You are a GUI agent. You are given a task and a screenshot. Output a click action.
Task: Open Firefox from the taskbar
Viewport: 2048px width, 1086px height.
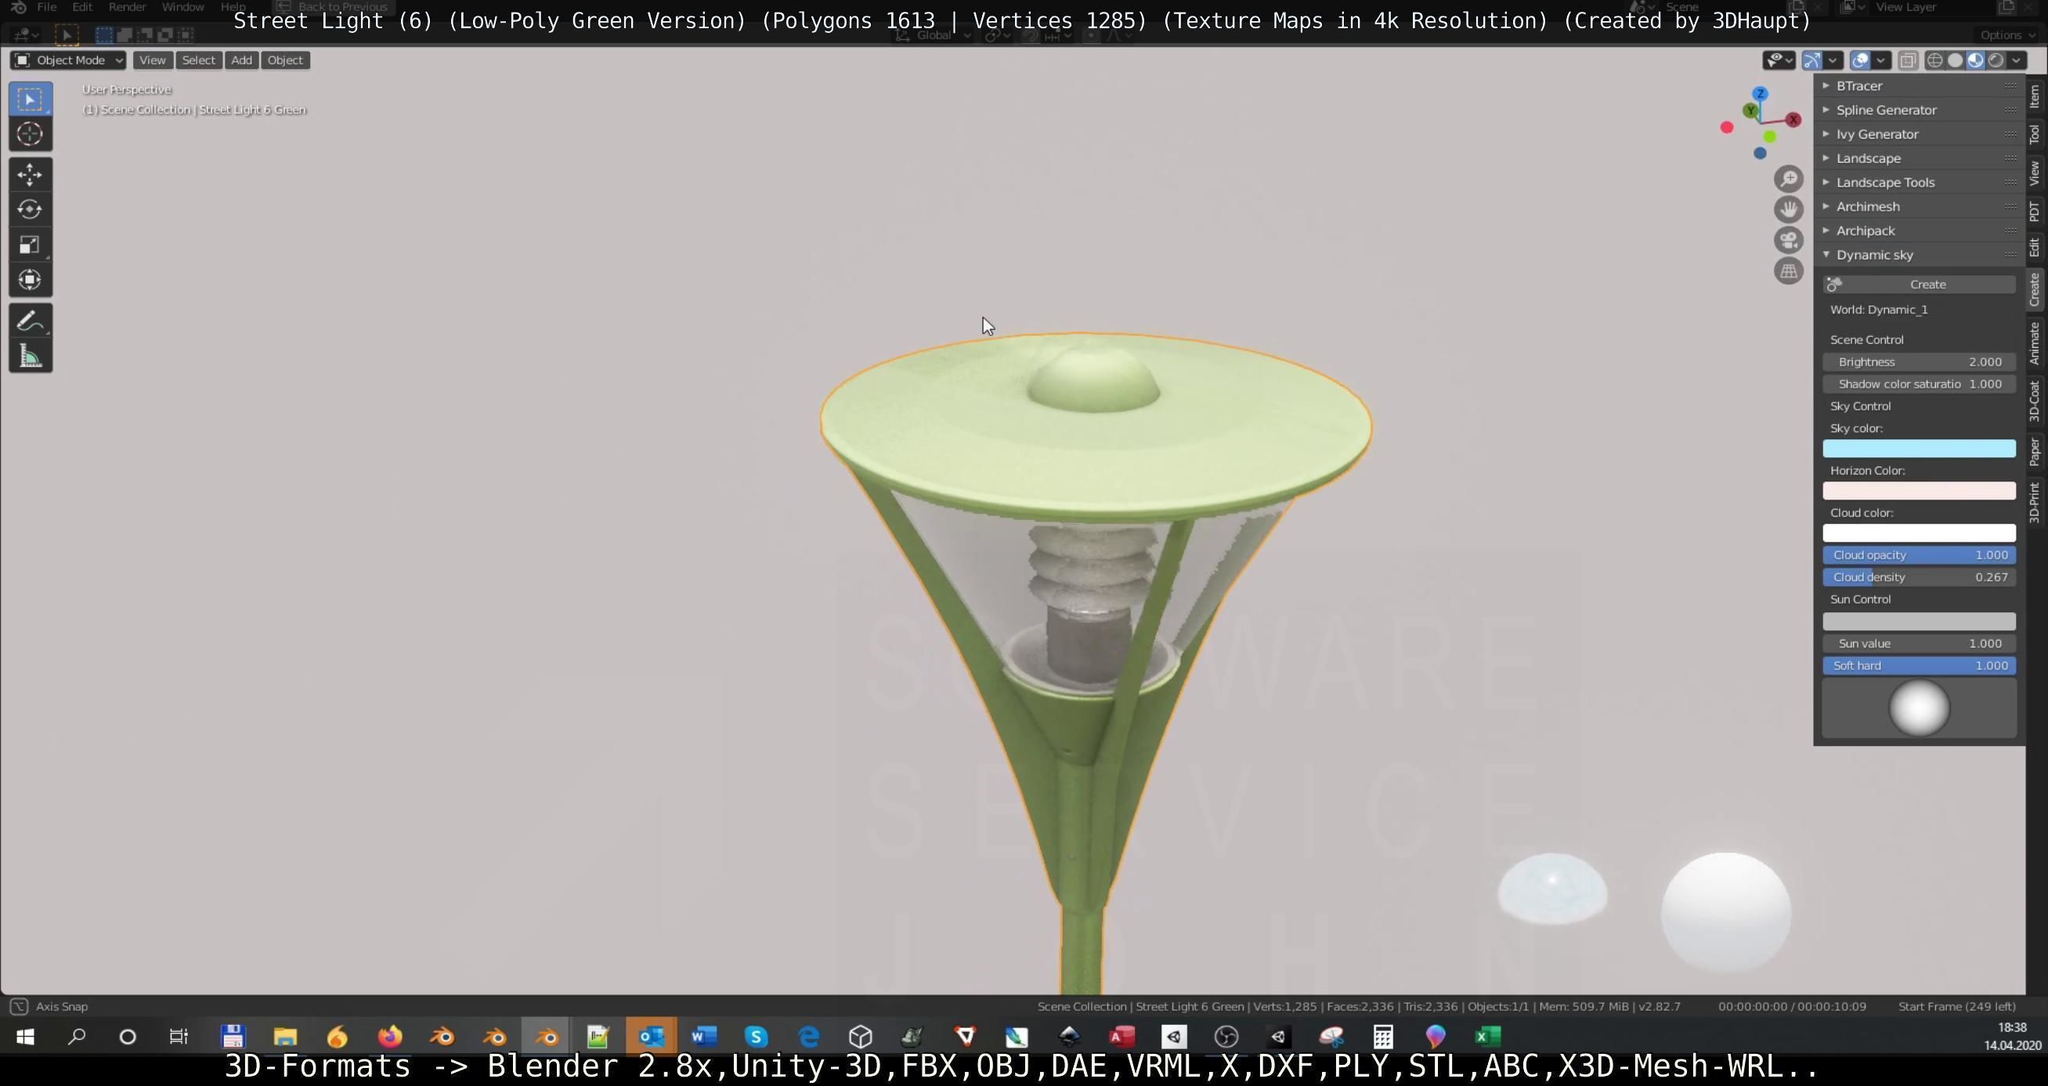point(389,1037)
